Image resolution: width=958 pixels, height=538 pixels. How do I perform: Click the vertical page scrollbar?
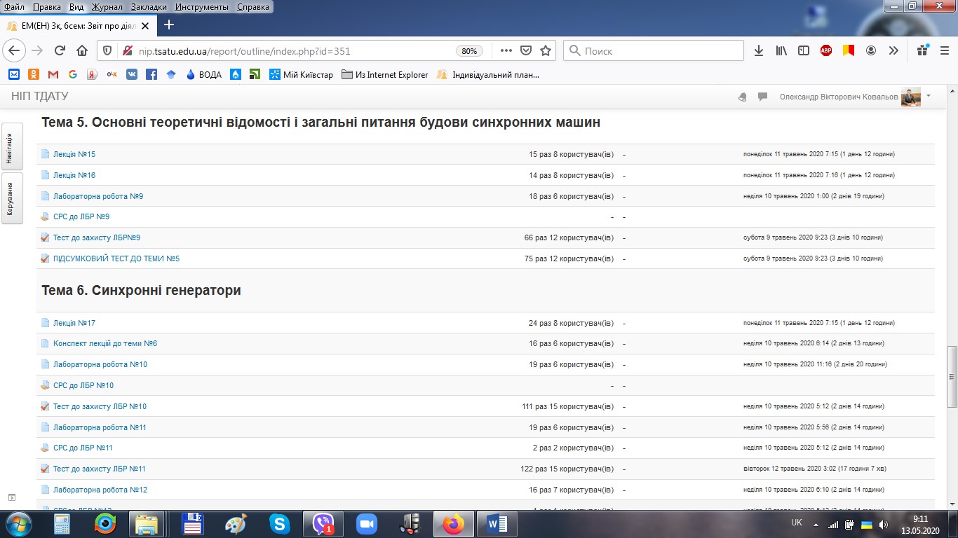click(952, 376)
